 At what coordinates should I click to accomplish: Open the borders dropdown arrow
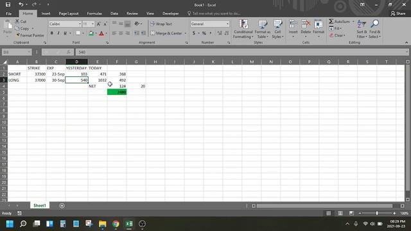[x=83, y=33]
